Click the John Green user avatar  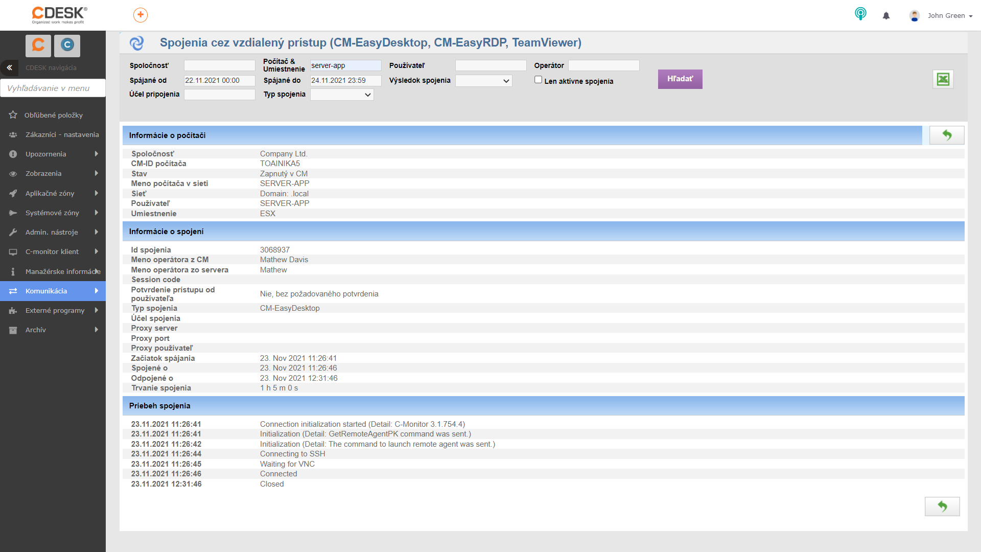(915, 16)
